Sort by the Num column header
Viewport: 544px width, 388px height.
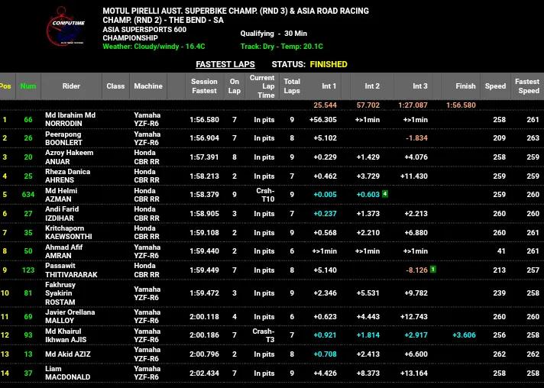coord(28,86)
